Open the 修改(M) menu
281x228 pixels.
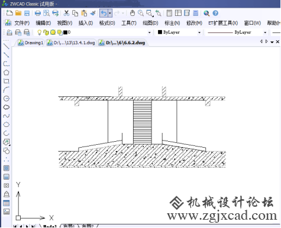coord(194,23)
